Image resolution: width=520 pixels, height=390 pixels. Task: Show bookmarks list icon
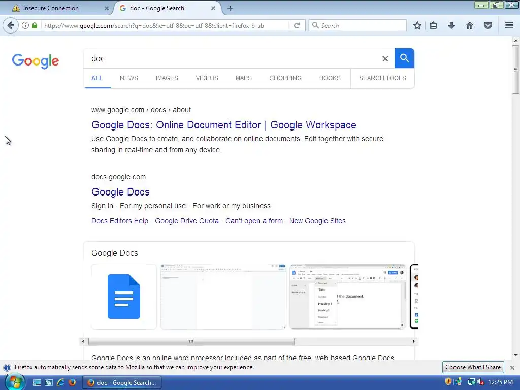pyautogui.click(x=433, y=25)
